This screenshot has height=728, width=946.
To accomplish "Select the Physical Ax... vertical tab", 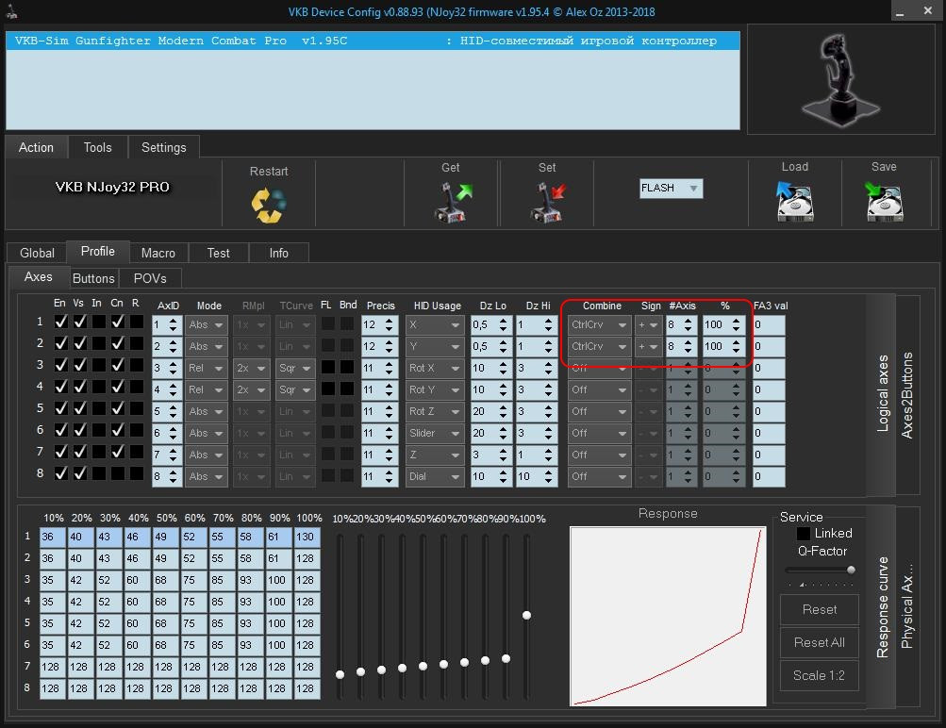I will pyautogui.click(x=907, y=606).
